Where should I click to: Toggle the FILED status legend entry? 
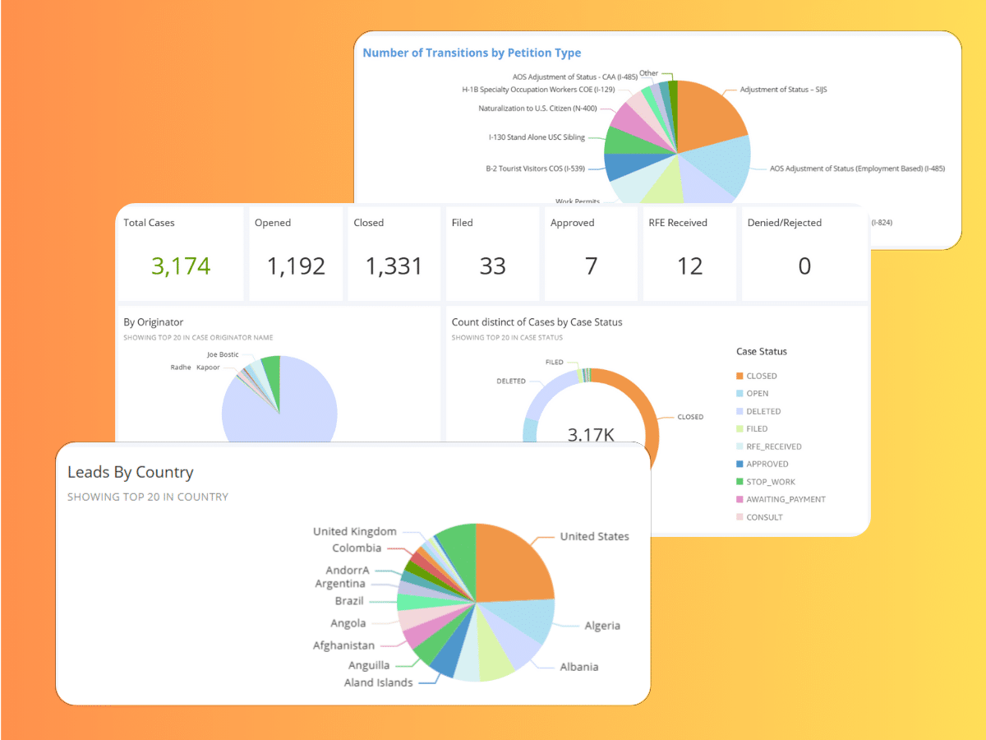click(x=756, y=429)
